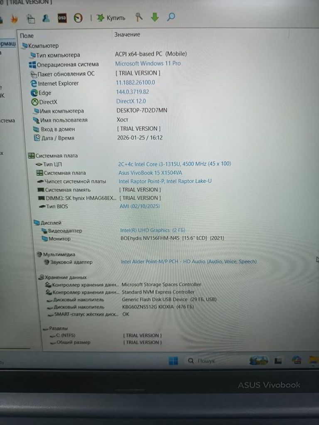Select the Общий размер row
This screenshot has height=425, width=319.
click(x=71, y=342)
